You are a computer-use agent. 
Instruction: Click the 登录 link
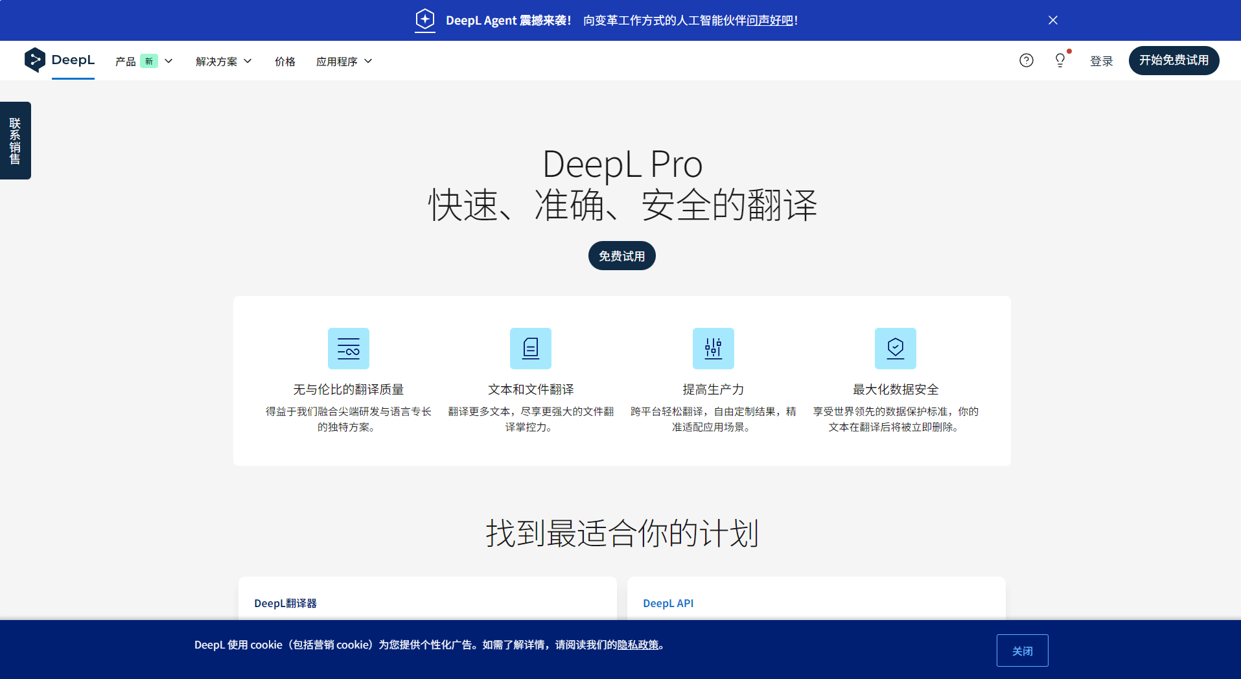coord(1101,60)
